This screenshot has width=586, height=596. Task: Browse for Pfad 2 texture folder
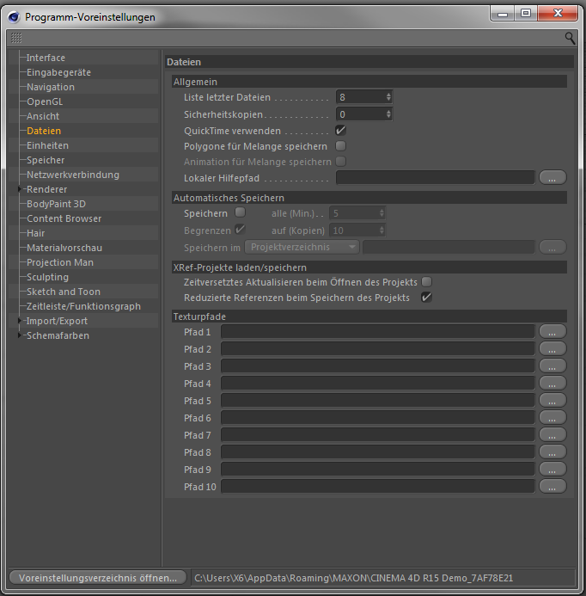point(552,348)
